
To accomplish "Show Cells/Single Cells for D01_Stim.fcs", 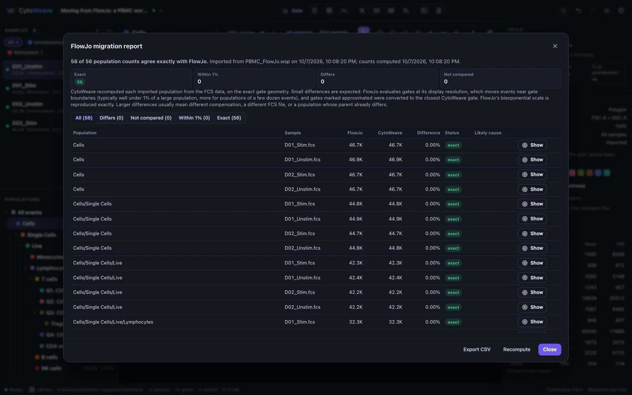I will [x=532, y=204].
